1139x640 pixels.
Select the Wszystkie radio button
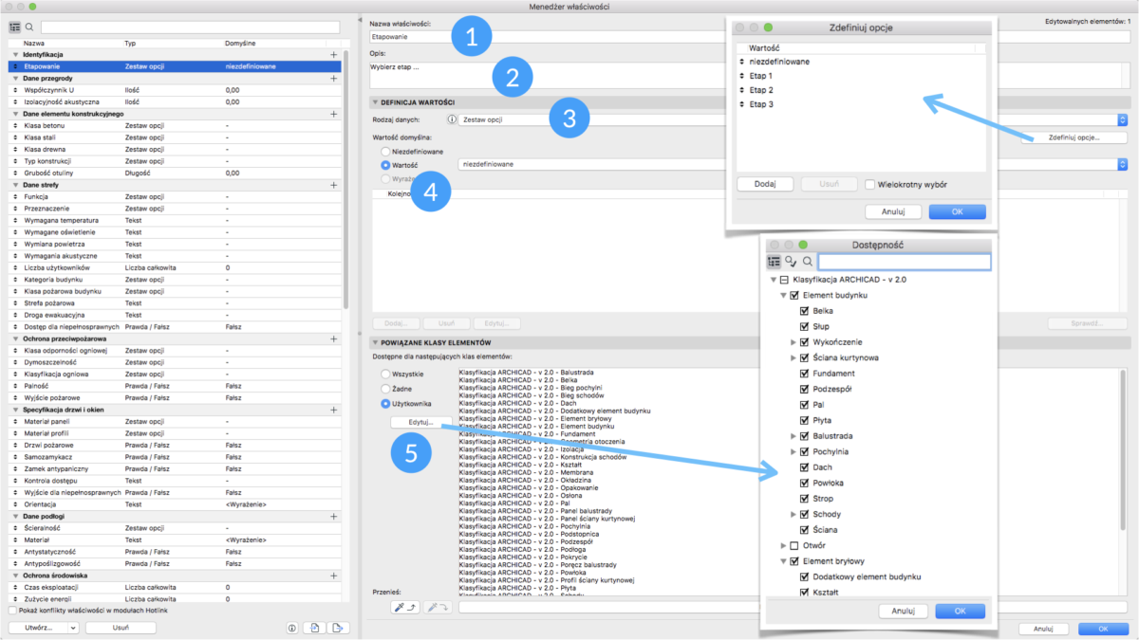(385, 375)
